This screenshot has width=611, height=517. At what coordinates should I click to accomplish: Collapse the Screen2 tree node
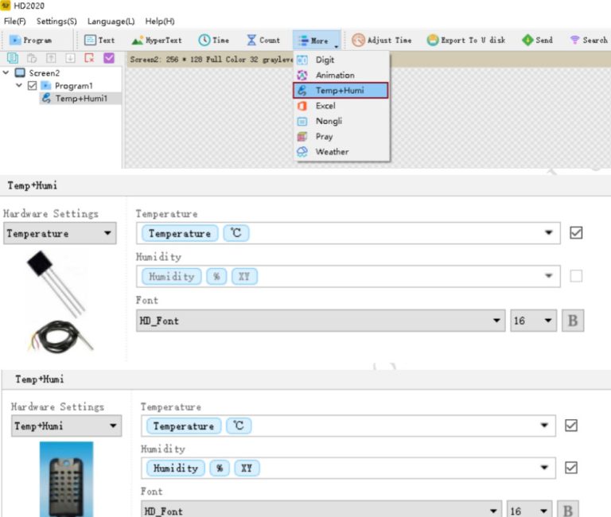7,73
